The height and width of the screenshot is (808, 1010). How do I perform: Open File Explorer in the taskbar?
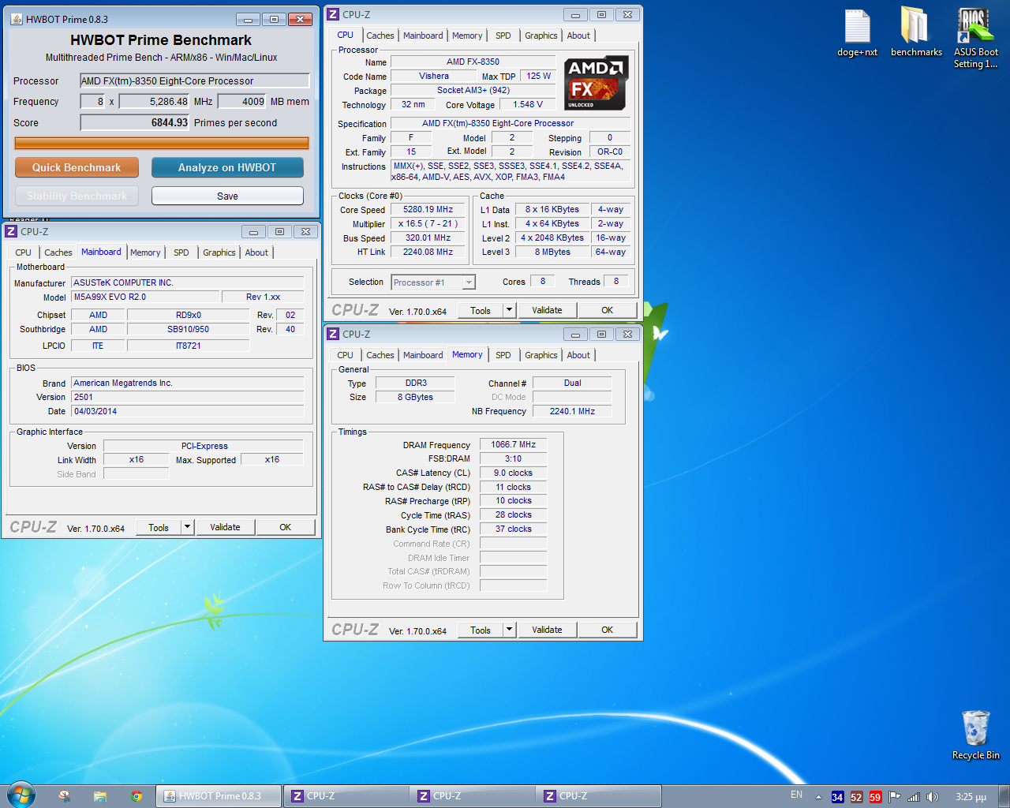[100, 796]
